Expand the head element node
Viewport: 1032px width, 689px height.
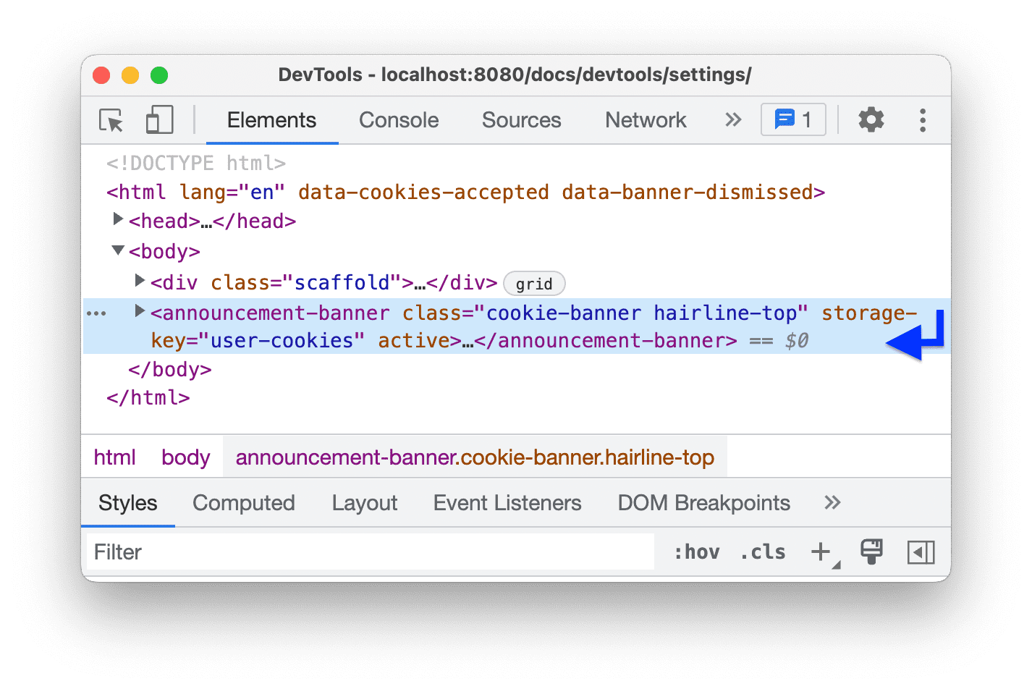pyautogui.click(x=118, y=219)
